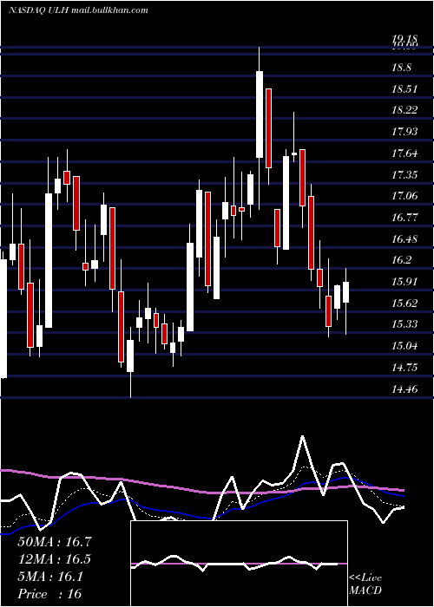
Task: Click the 16.2 price axis label
Action: click(x=401, y=260)
